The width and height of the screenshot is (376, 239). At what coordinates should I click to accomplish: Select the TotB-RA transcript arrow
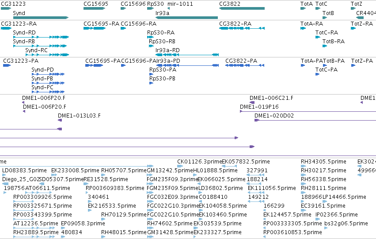325,46
